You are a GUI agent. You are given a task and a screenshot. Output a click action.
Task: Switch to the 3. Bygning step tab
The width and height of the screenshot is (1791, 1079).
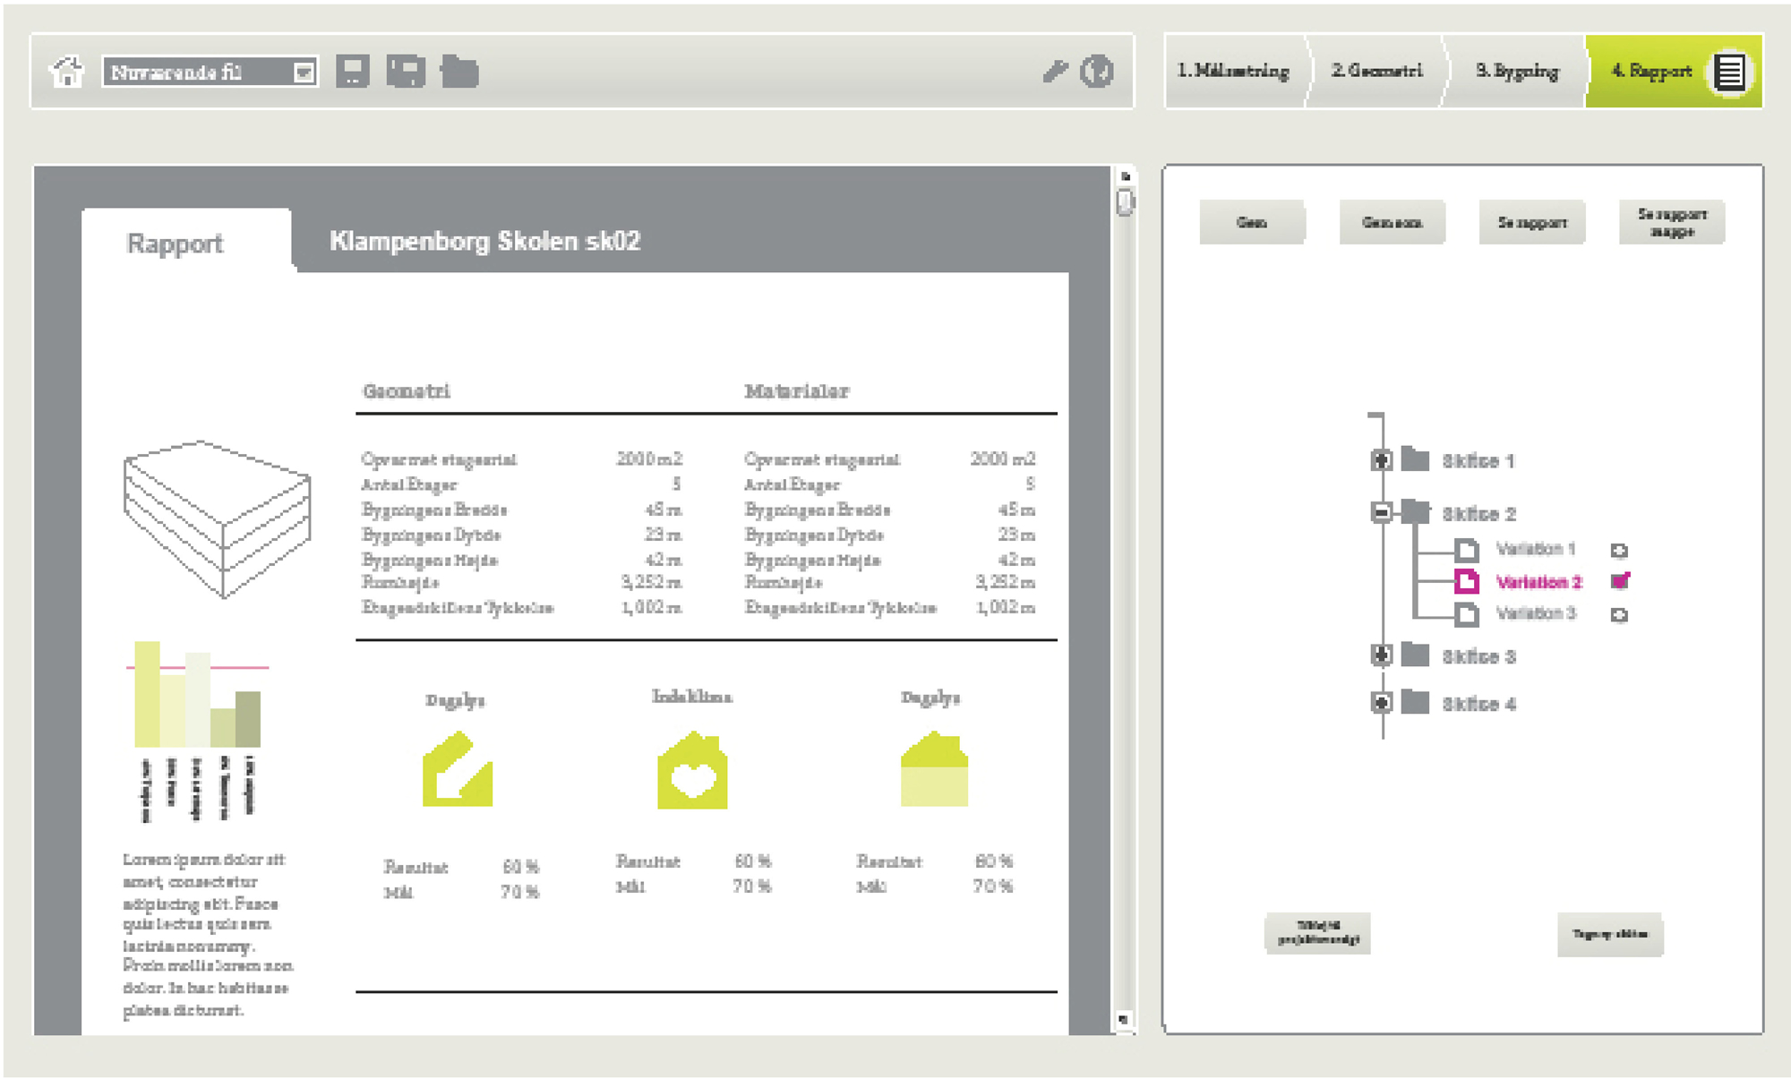(x=1517, y=72)
